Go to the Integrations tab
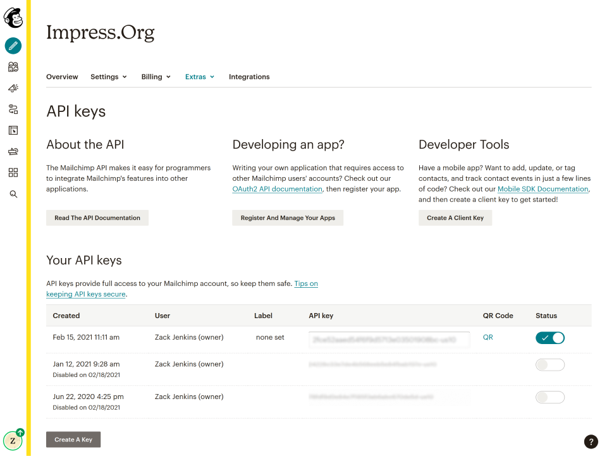The height and width of the screenshot is (456, 607). click(x=249, y=77)
